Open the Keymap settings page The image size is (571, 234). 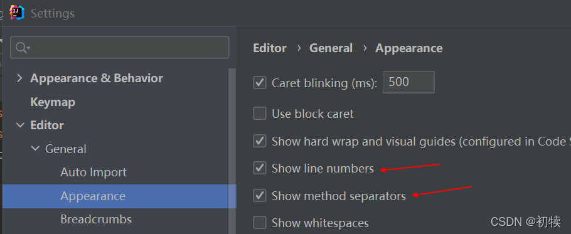pos(53,102)
